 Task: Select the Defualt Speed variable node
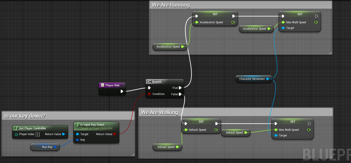[166, 147]
